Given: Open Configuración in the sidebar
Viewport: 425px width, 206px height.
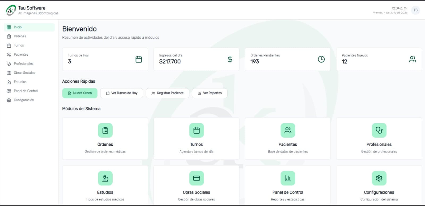Looking at the screenshot, I should (24, 100).
